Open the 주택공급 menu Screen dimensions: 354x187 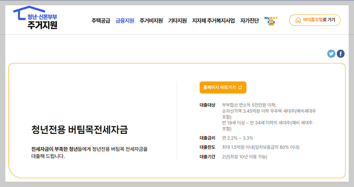[x=101, y=21]
